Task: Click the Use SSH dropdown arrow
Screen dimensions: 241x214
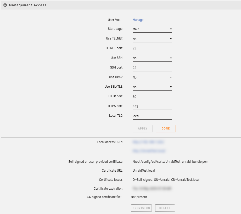Action: pyautogui.click(x=171, y=58)
